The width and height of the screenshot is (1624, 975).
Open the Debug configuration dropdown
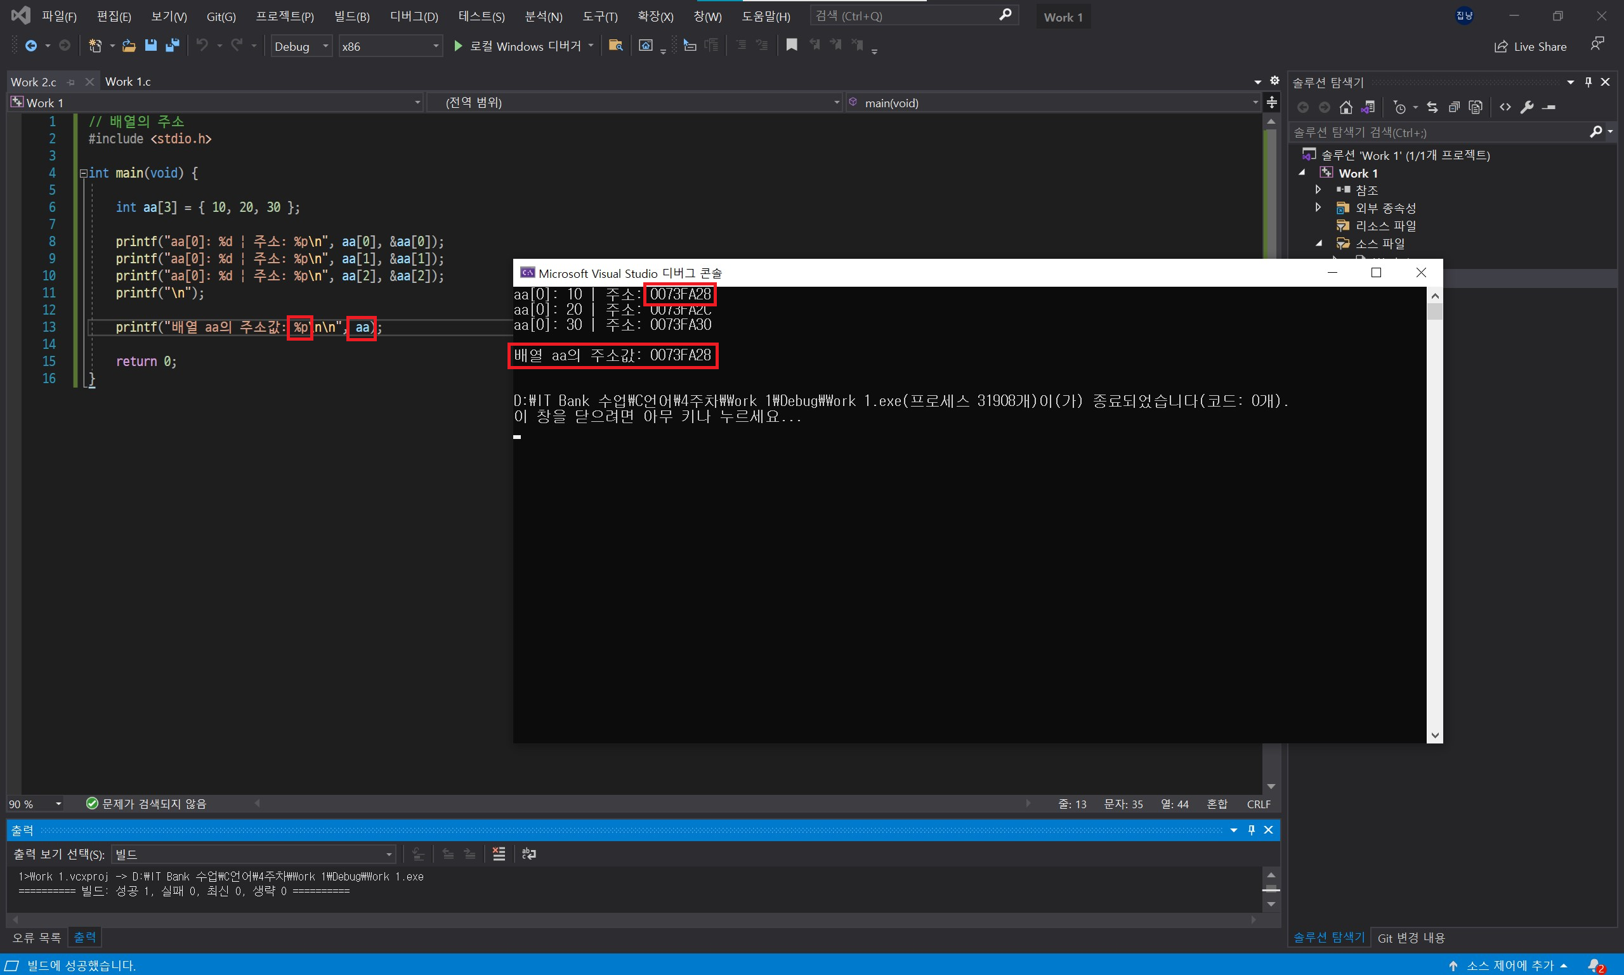(x=301, y=46)
